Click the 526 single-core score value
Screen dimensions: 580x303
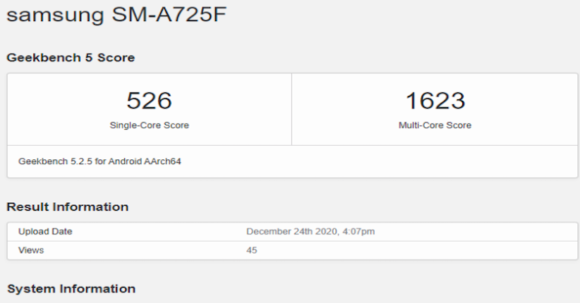(149, 100)
